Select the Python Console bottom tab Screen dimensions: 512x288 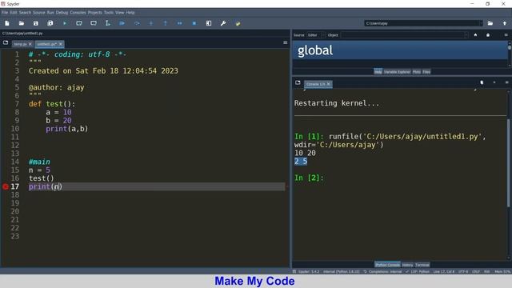387,265
